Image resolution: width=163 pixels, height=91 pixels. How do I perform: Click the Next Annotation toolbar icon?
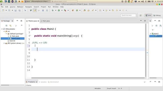pyautogui.click(x=100, y=10)
